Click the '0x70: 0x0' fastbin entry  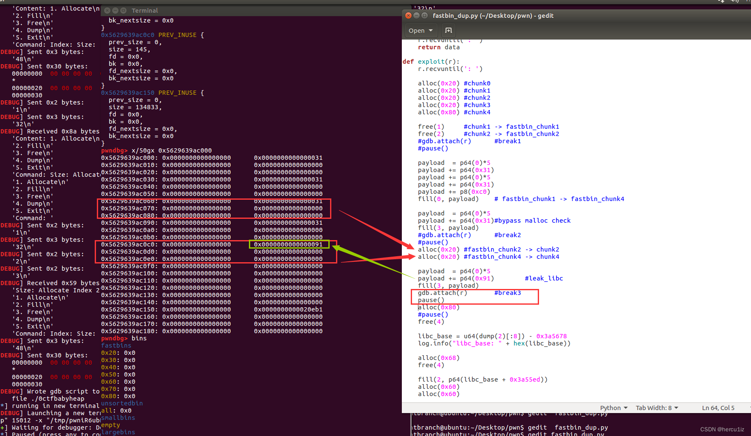(x=118, y=389)
